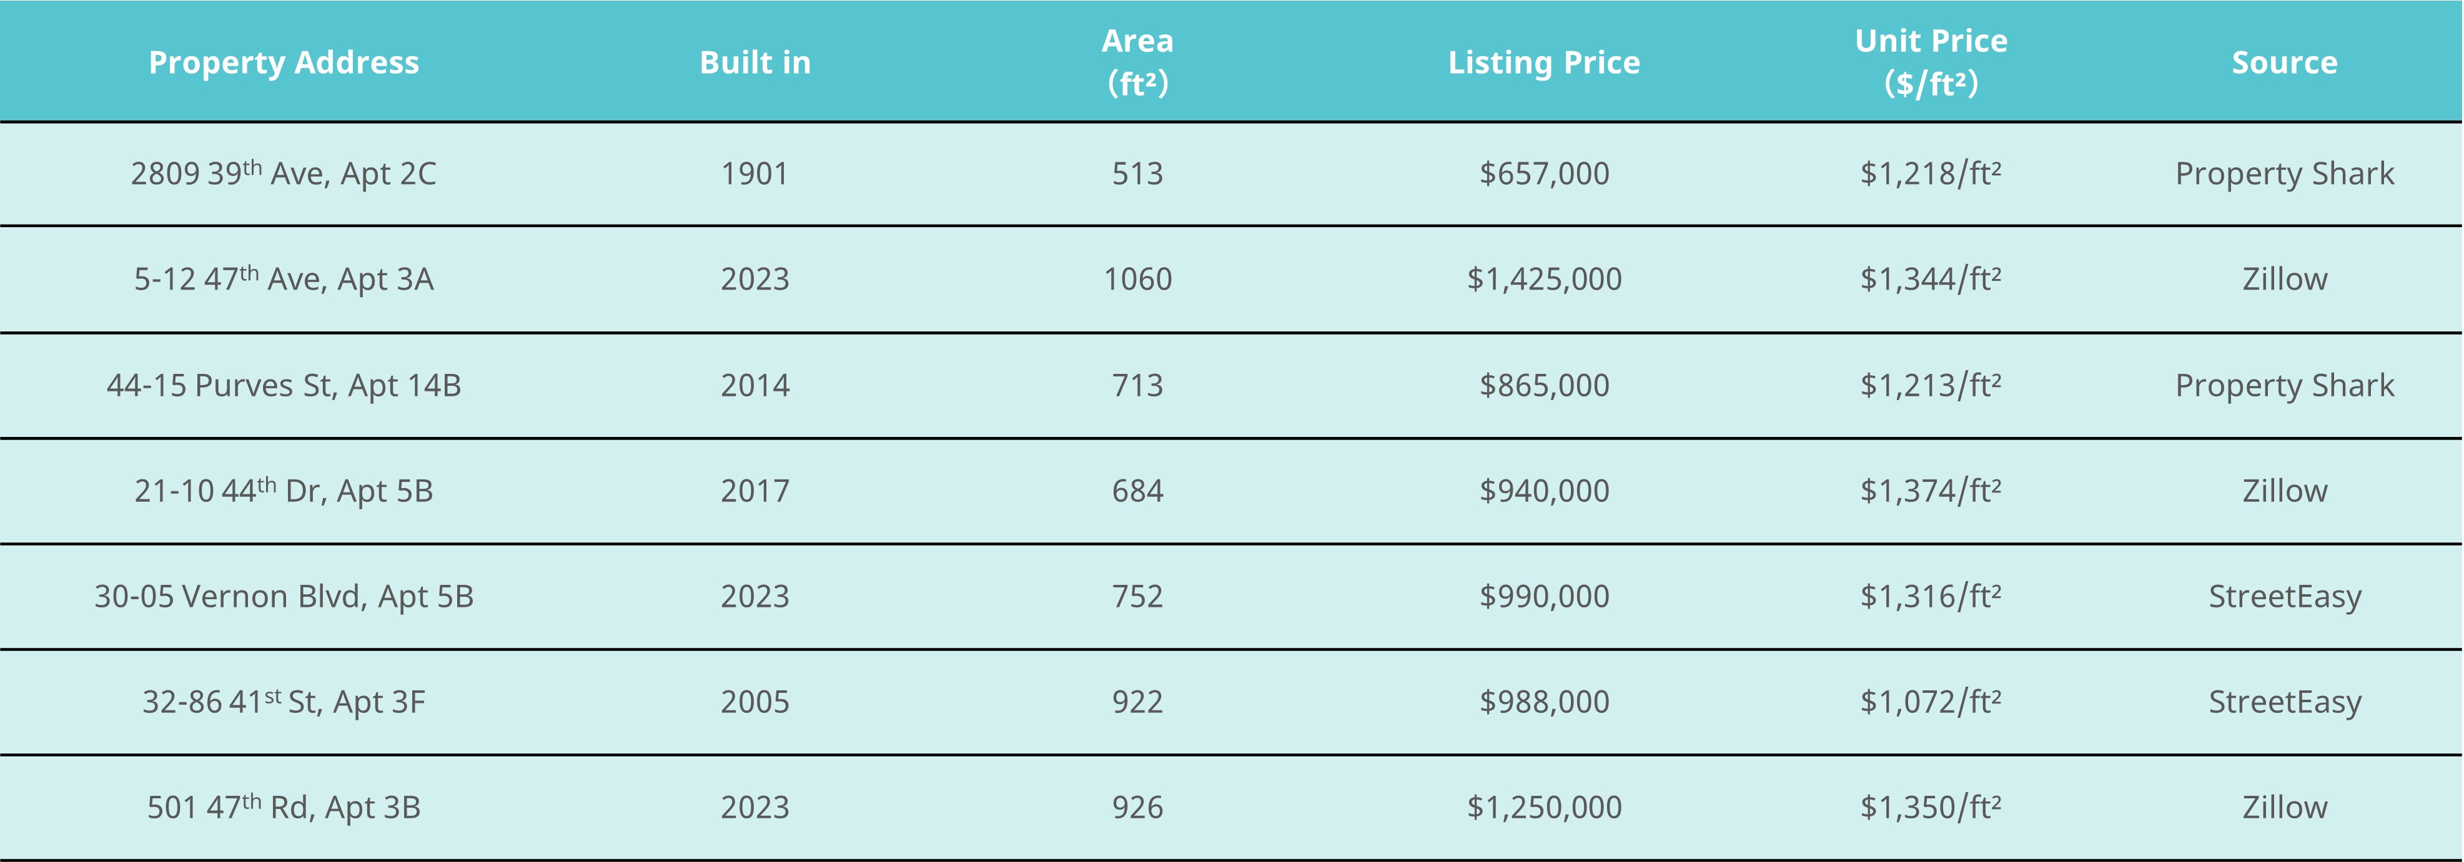This screenshot has width=2464, height=862.
Task: Select the Area (ft²) header
Action: [1137, 62]
